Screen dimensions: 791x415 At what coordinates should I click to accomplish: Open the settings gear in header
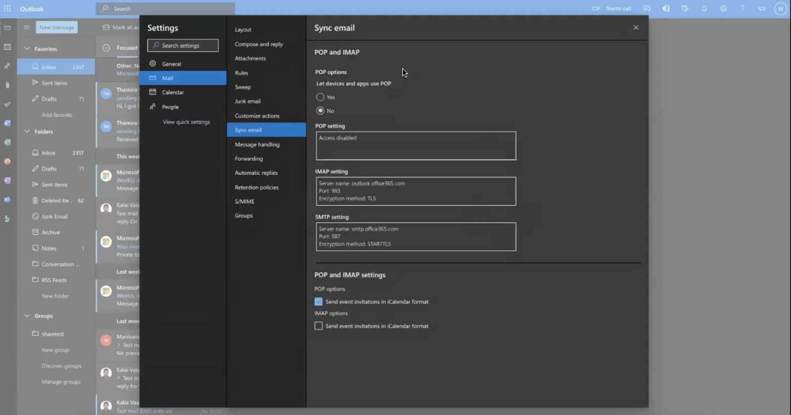pos(723,8)
